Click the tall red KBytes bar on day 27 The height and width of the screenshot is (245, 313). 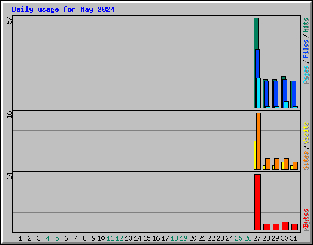pos(257,202)
